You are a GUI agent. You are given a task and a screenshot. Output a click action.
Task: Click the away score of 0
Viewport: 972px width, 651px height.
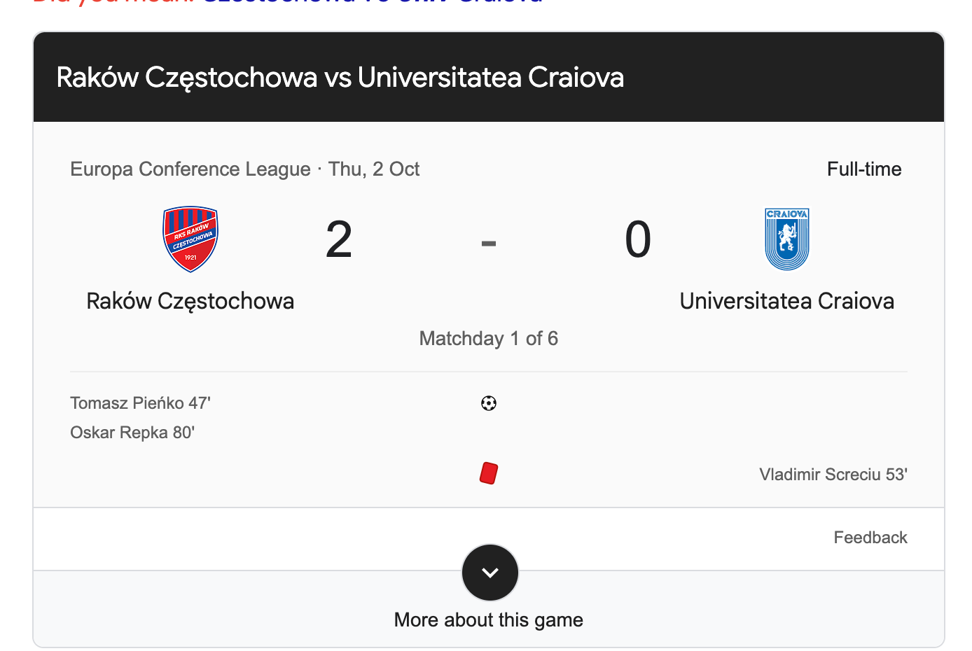[x=638, y=240]
